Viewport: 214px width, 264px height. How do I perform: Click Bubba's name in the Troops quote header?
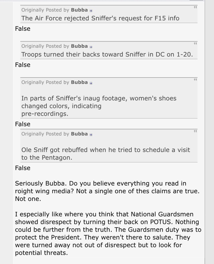(79, 46)
